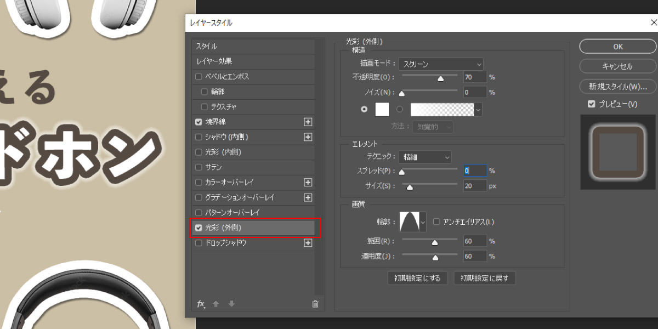Viewport: 658px width, 329px height.
Task: Click the ノイズ(N) slider handle
Action: pyautogui.click(x=401, y=94)
